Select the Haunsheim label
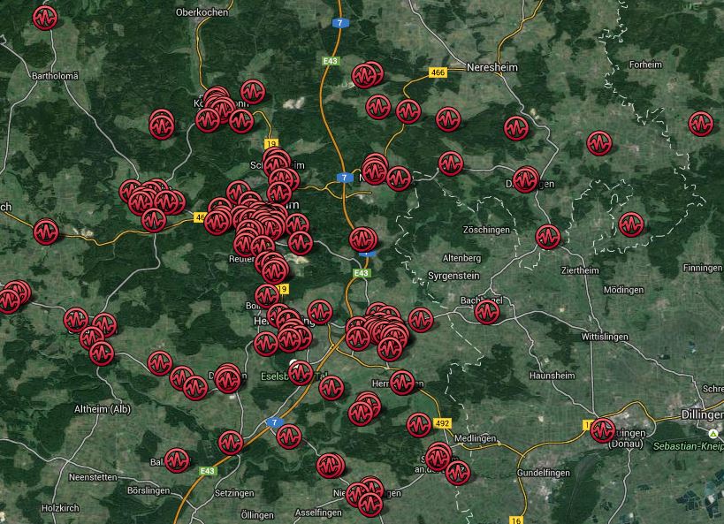 [x=553, y=376]
